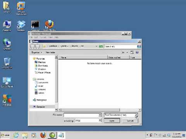This screenshot has height=139, width=186.
Task: Select the VMware Workstation desktop shortcut
Action: coord(21,8)
